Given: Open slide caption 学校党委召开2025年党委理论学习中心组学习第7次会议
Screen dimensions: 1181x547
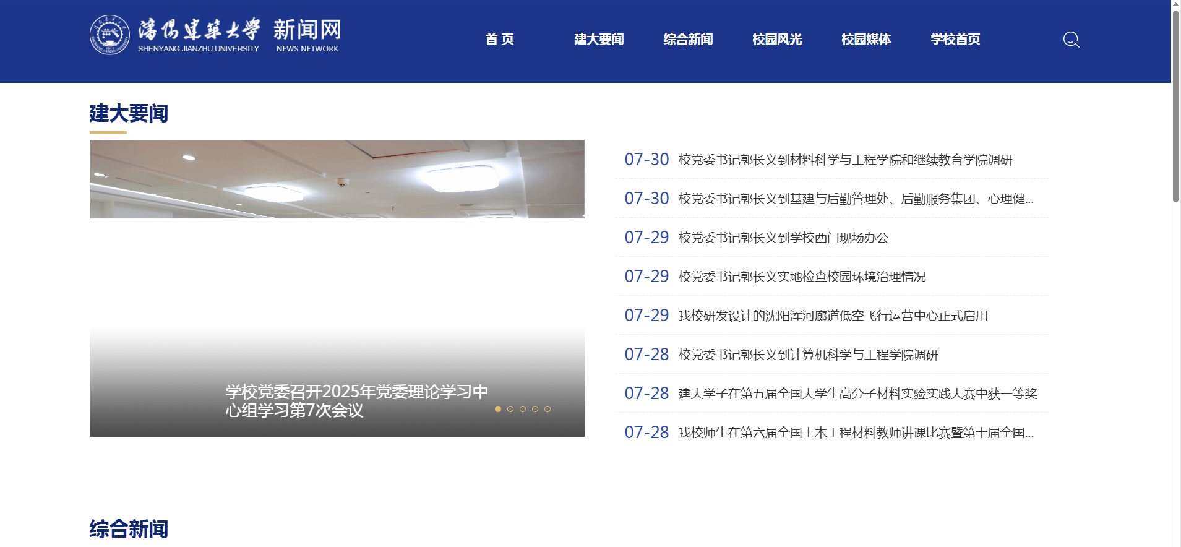Looking at the screenshot, I should coord(357,401).
